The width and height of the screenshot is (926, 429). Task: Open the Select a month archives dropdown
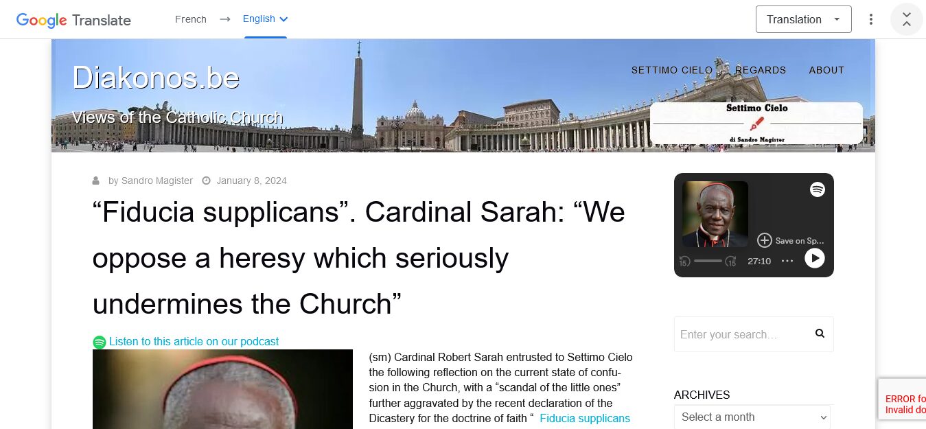pos(754,417)
